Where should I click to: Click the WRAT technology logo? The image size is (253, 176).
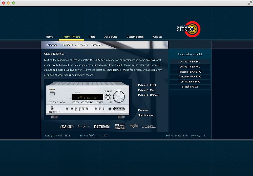[149, 127]
